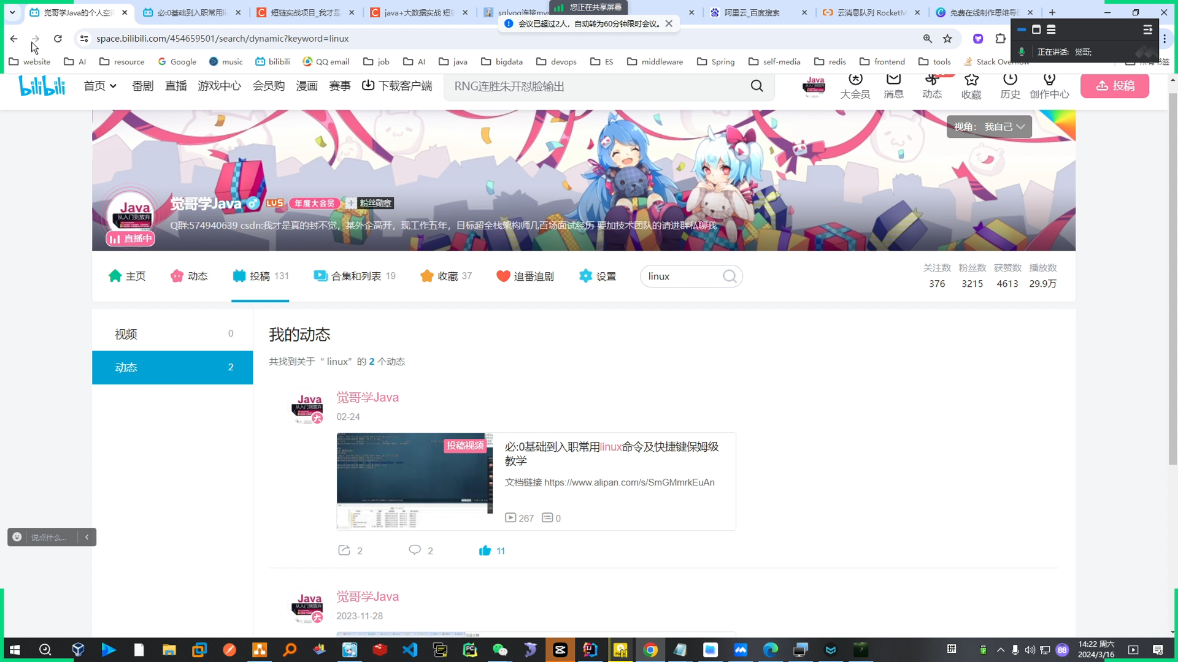
Task: Open the 合集和列表 19 tab
Action: (354, 276)
